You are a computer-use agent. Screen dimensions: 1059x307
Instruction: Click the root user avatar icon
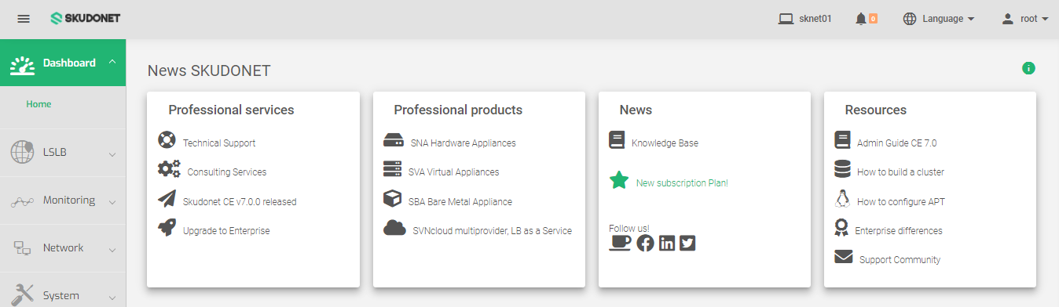1008,19
